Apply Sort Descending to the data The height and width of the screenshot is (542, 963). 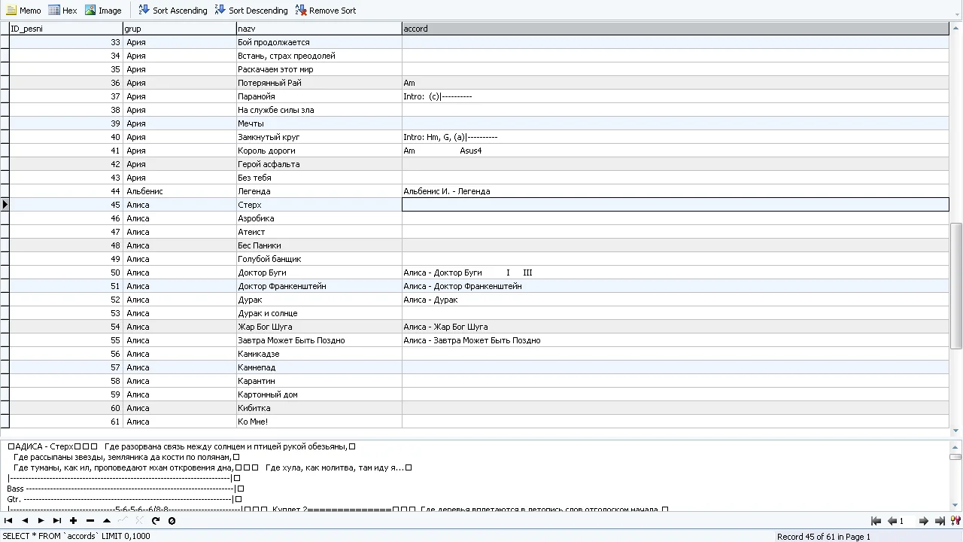point(251,10)
